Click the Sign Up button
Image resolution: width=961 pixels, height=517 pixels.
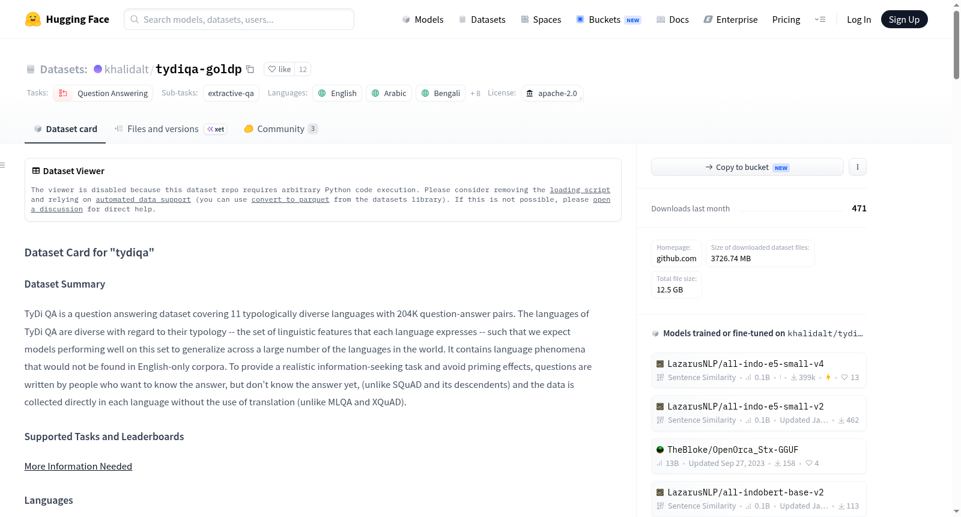tap(904, 19)
